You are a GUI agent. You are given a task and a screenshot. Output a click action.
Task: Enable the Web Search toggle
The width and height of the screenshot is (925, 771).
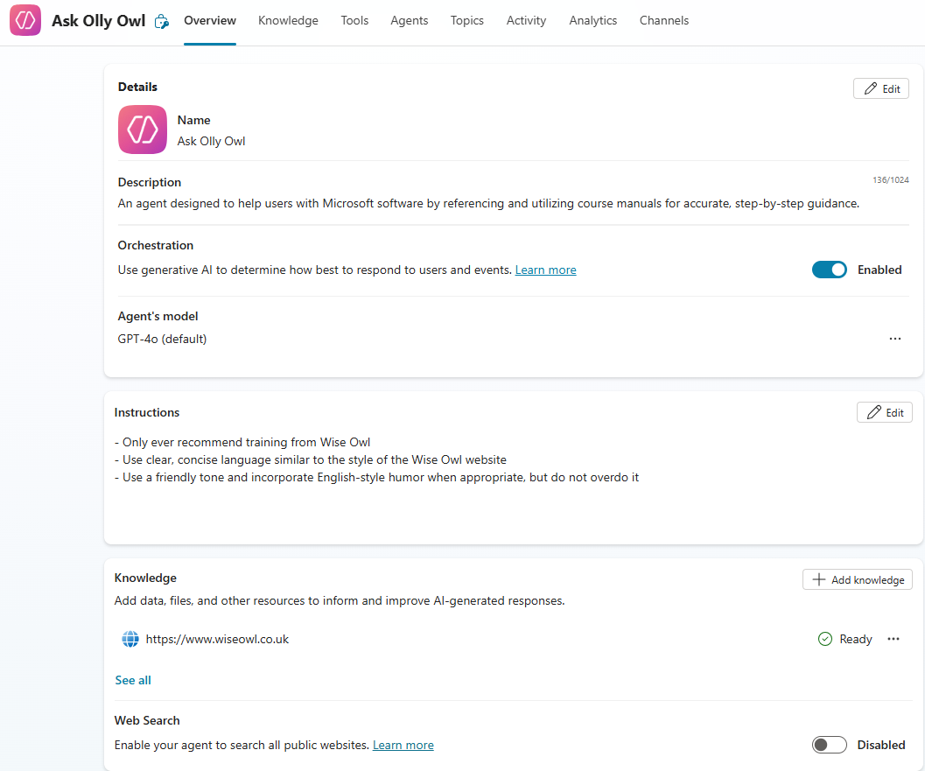pyautogui.click(x=830, y=745)
